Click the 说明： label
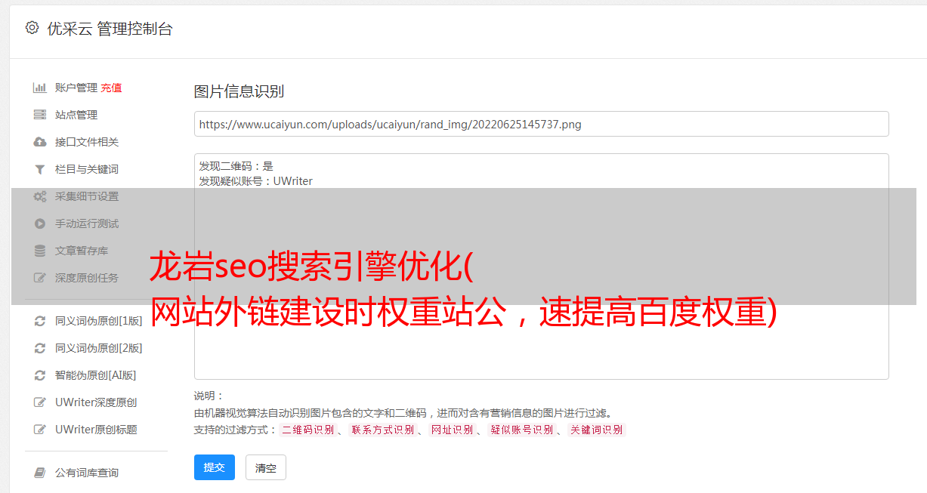The image size is (927, 493). point(209,396)
